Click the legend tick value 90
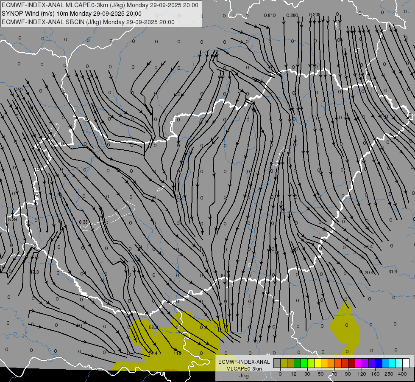 coord(348,374)
